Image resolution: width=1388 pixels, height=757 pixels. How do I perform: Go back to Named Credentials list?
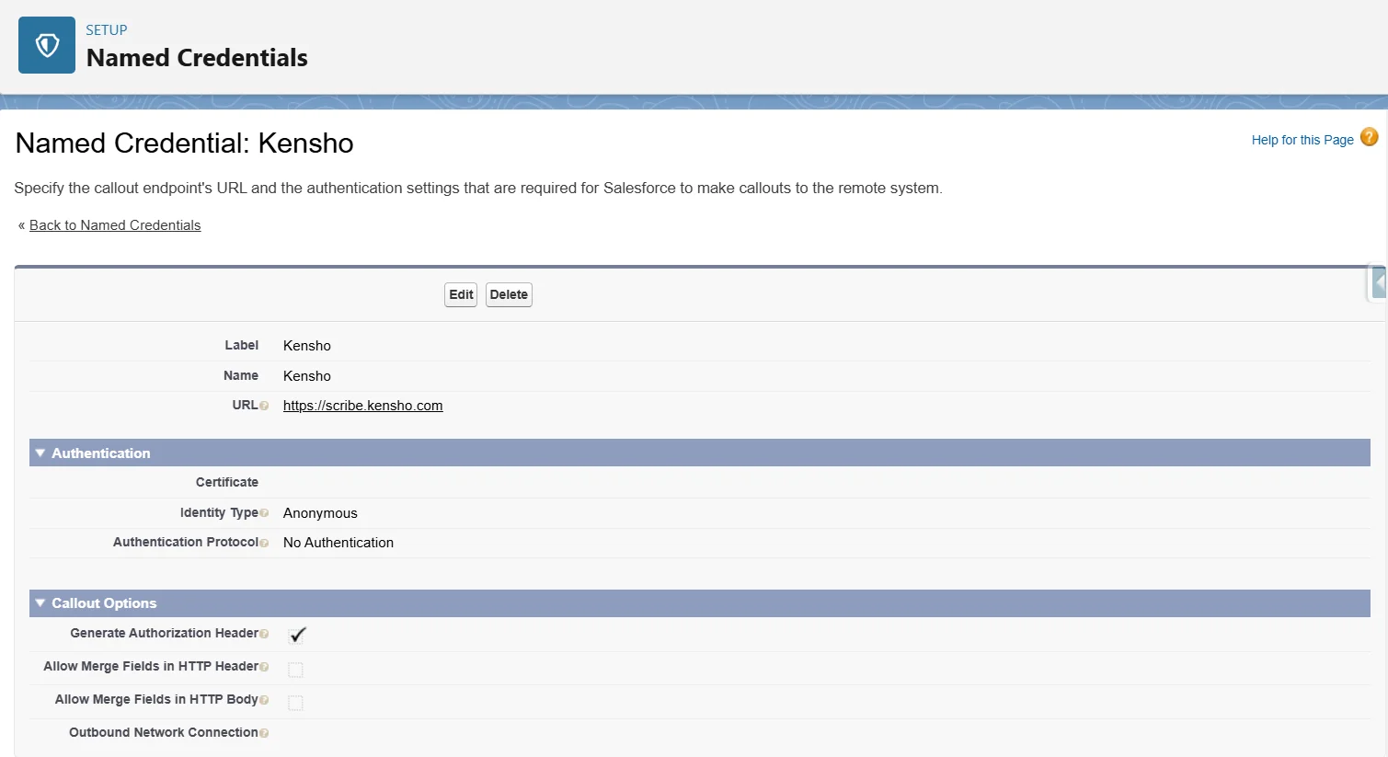[115, 225]
